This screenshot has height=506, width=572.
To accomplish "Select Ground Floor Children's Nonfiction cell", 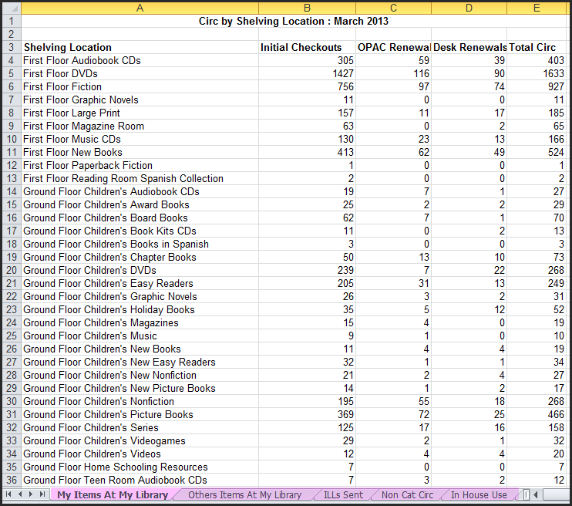I will tap(140, 402).
